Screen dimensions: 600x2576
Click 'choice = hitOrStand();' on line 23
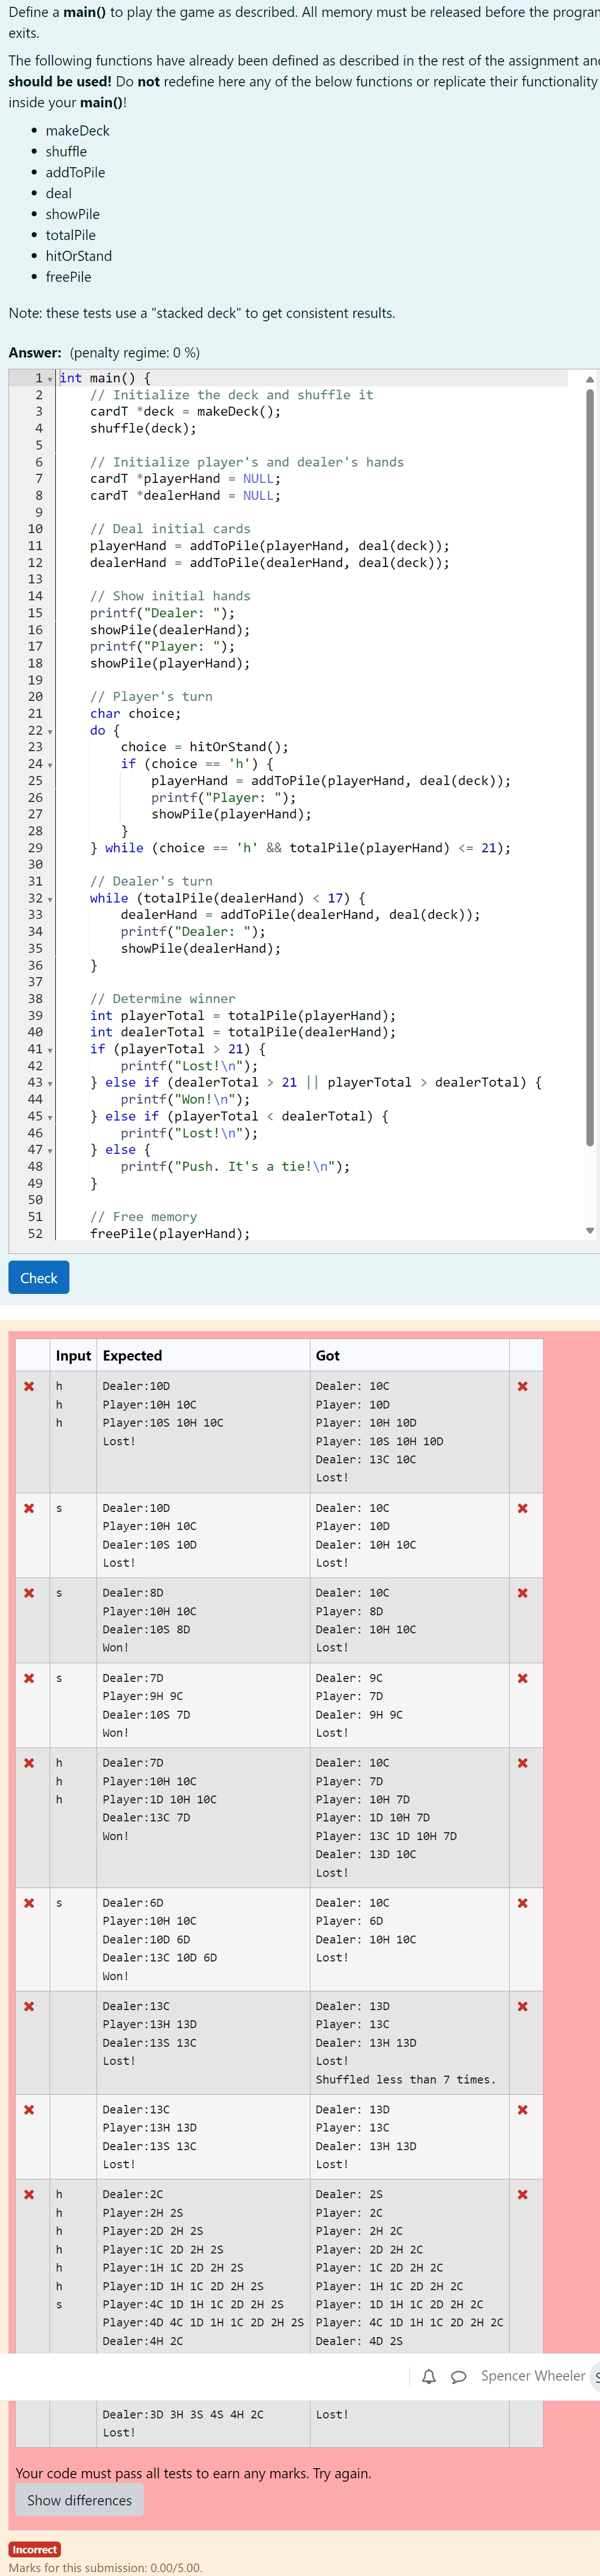204,747
